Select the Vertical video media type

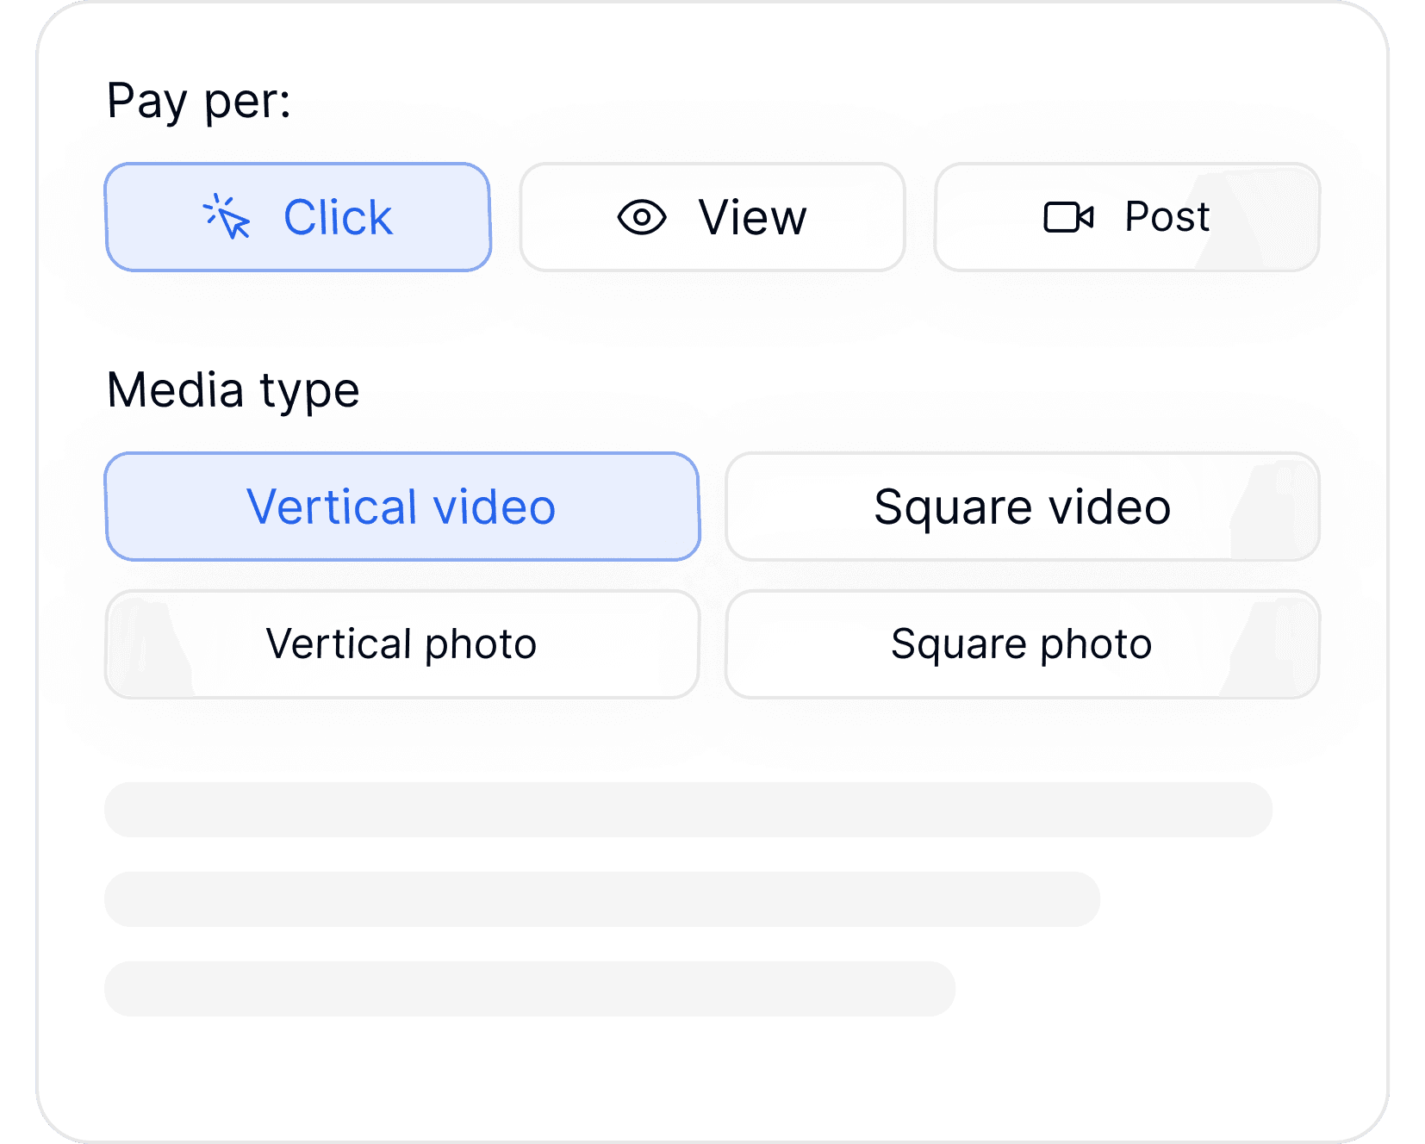(x=402, y=507)
